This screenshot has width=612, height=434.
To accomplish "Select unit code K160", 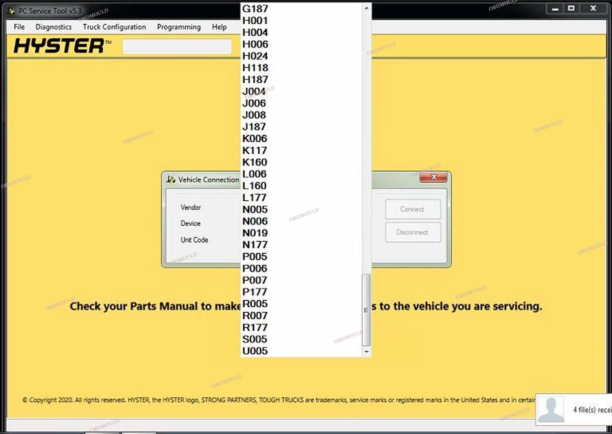I will coord(301,162).
